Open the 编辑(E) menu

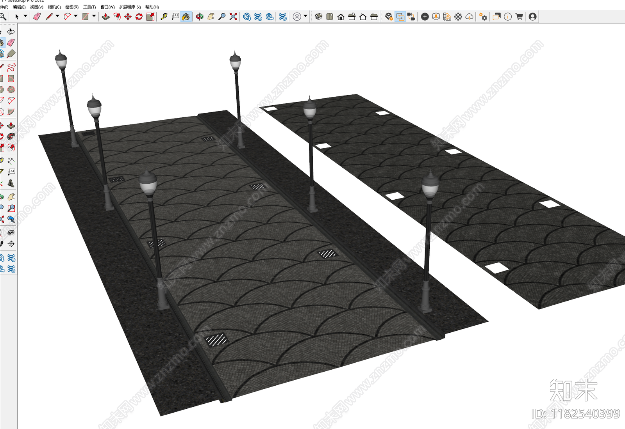click(x=19, y=7)
